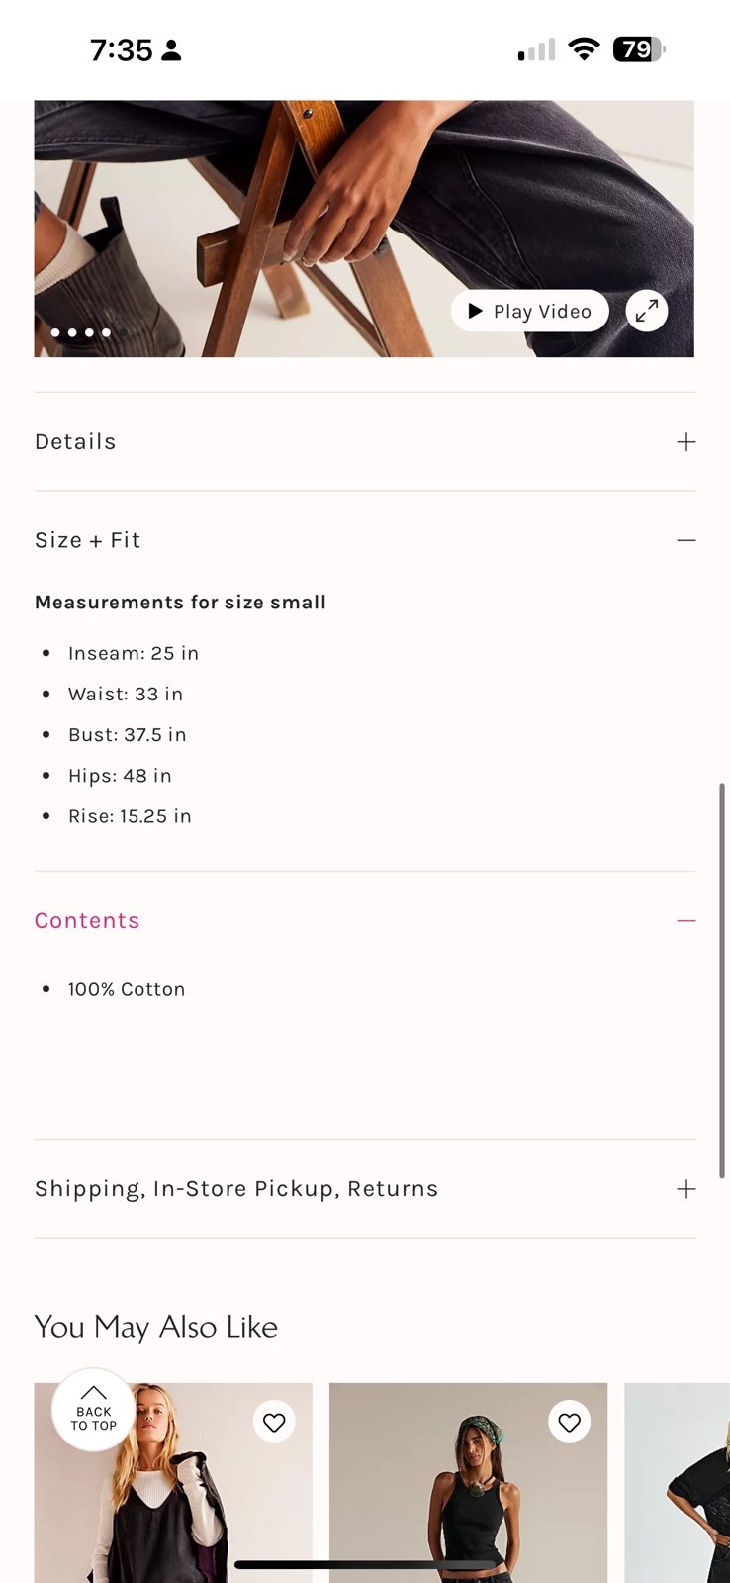Favorite the first recommended item heart
This screenshot has height=1583, width=730.
274,1423
